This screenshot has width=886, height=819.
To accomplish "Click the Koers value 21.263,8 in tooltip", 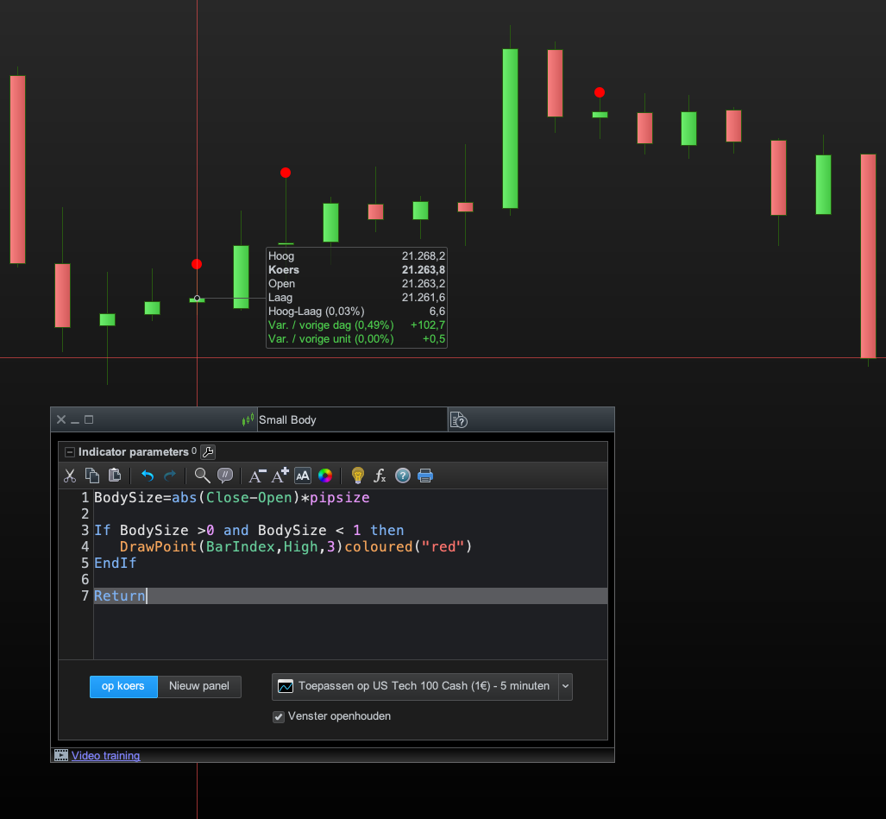I will pyautogui.click(x=424, y=269).
